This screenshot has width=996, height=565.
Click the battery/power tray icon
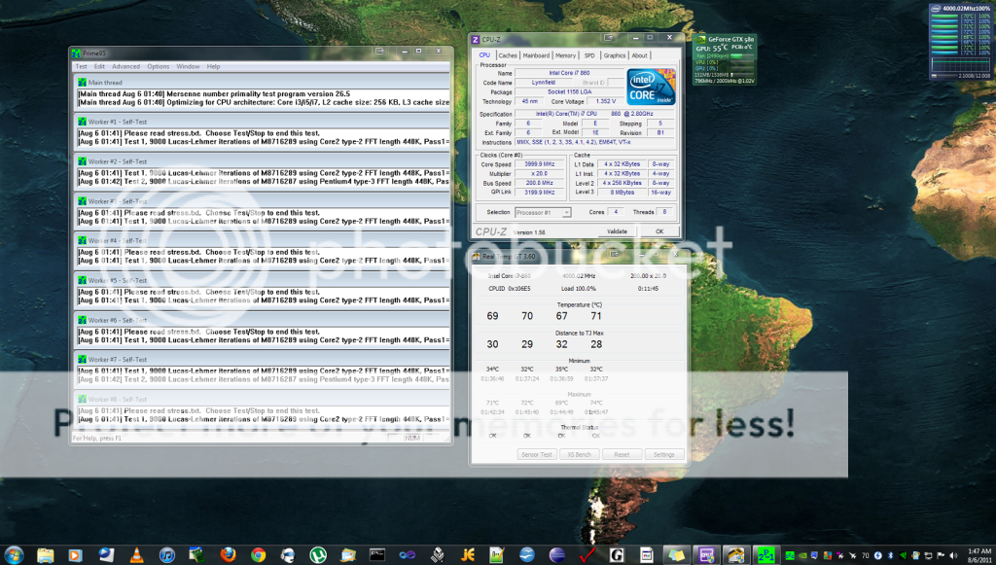point(877,555)
